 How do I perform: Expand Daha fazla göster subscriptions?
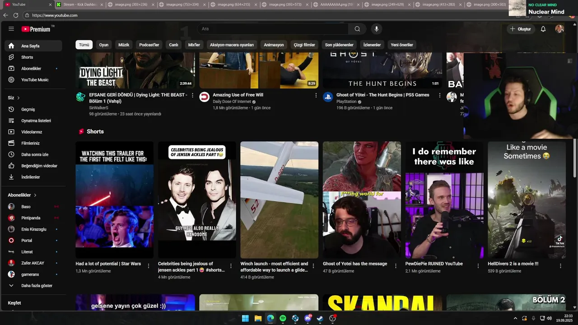pos(33,286)
